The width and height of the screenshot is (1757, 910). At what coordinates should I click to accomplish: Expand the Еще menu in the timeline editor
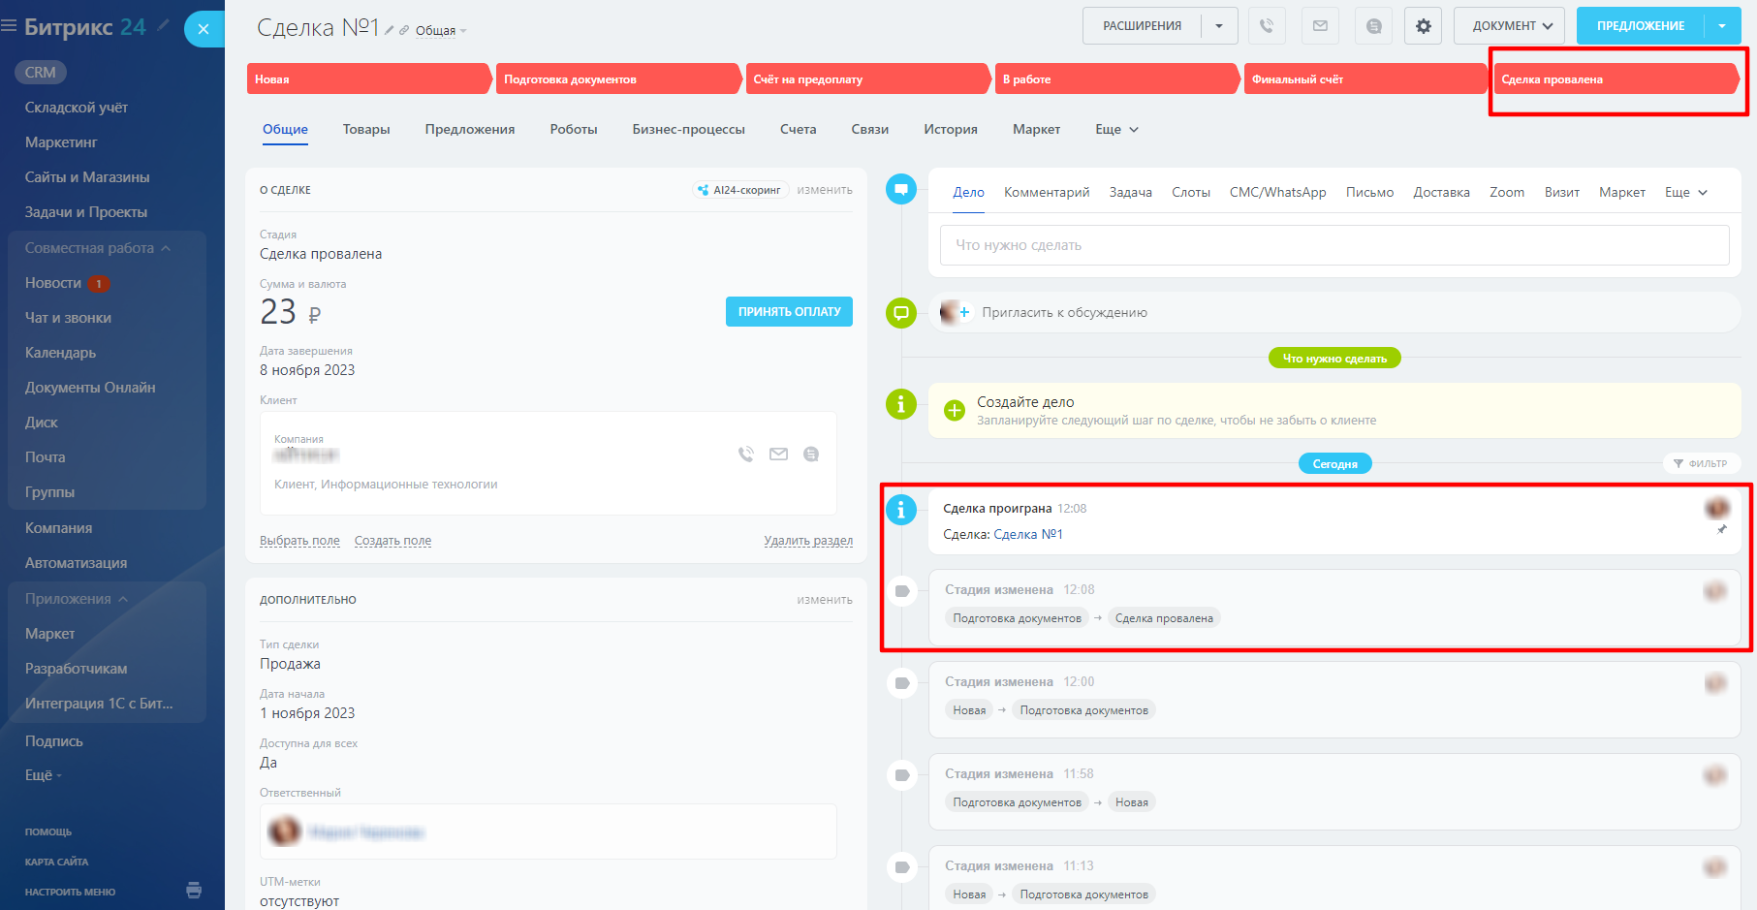pyautogui.click(x=1686, y=192)
